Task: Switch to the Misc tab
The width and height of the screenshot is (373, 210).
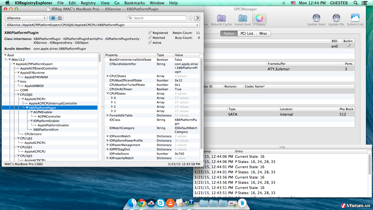Action: pos(263,33)
